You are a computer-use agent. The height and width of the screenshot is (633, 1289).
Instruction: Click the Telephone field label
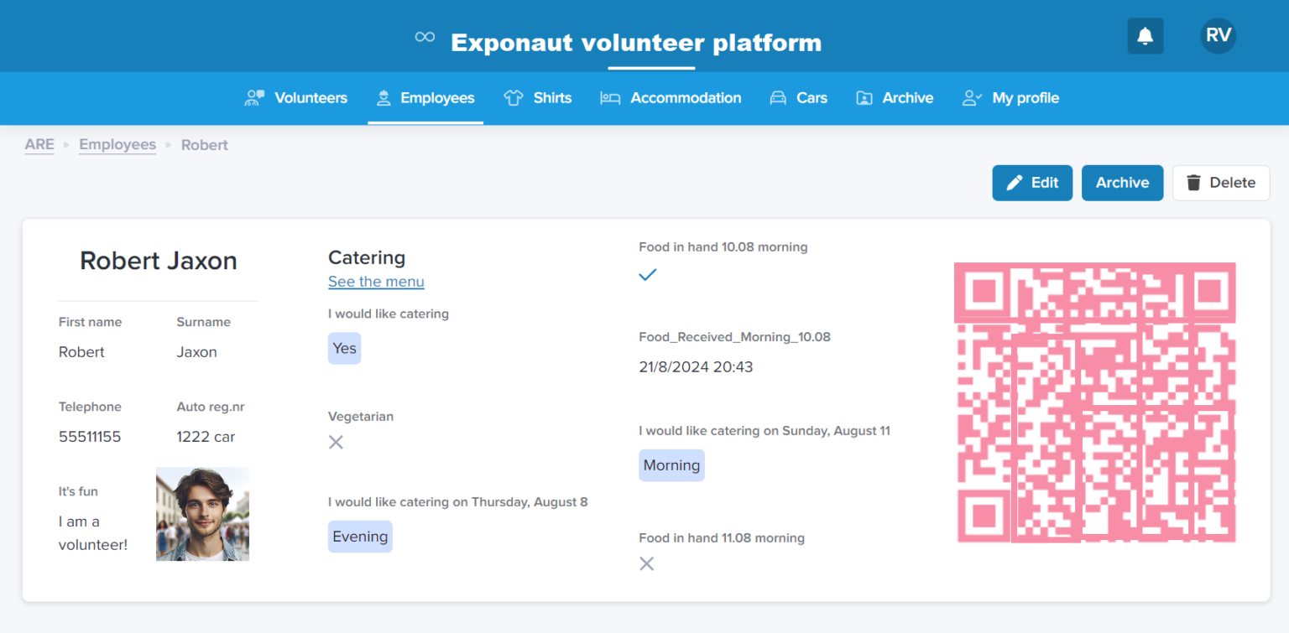point(90,407)
